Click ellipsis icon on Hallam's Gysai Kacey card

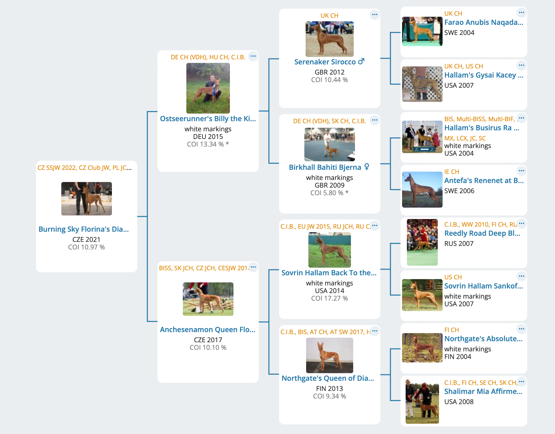(521, 65)
